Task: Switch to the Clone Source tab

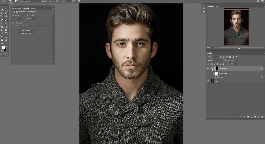Action: (17, 8)
